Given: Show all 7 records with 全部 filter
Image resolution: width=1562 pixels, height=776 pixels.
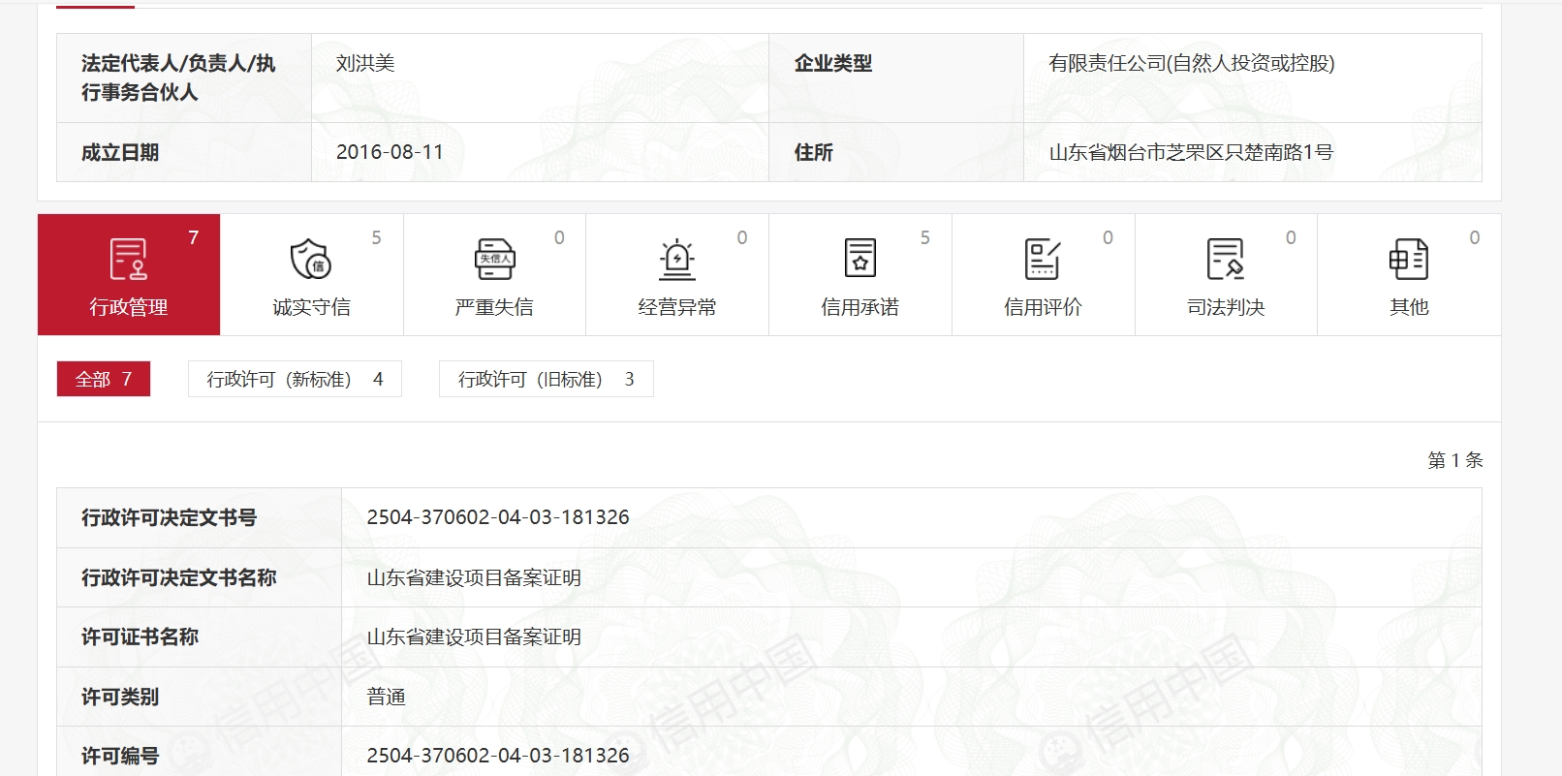Looking at the screenshot, I should (x=104, y=379).
